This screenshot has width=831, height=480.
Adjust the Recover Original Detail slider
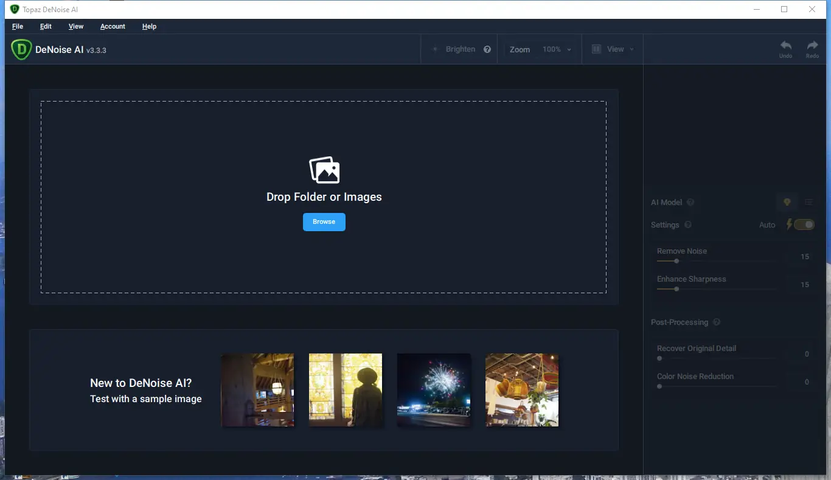coord(717,358)
